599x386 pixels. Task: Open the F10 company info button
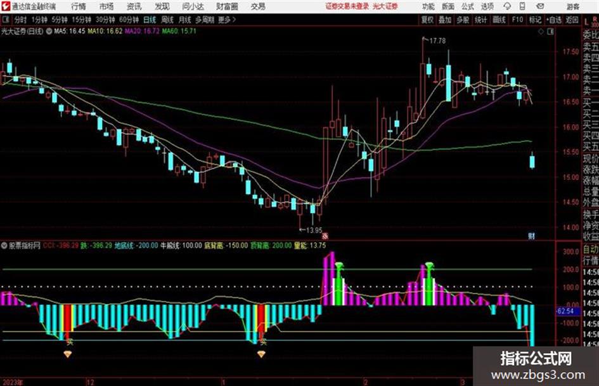[517, 20]
